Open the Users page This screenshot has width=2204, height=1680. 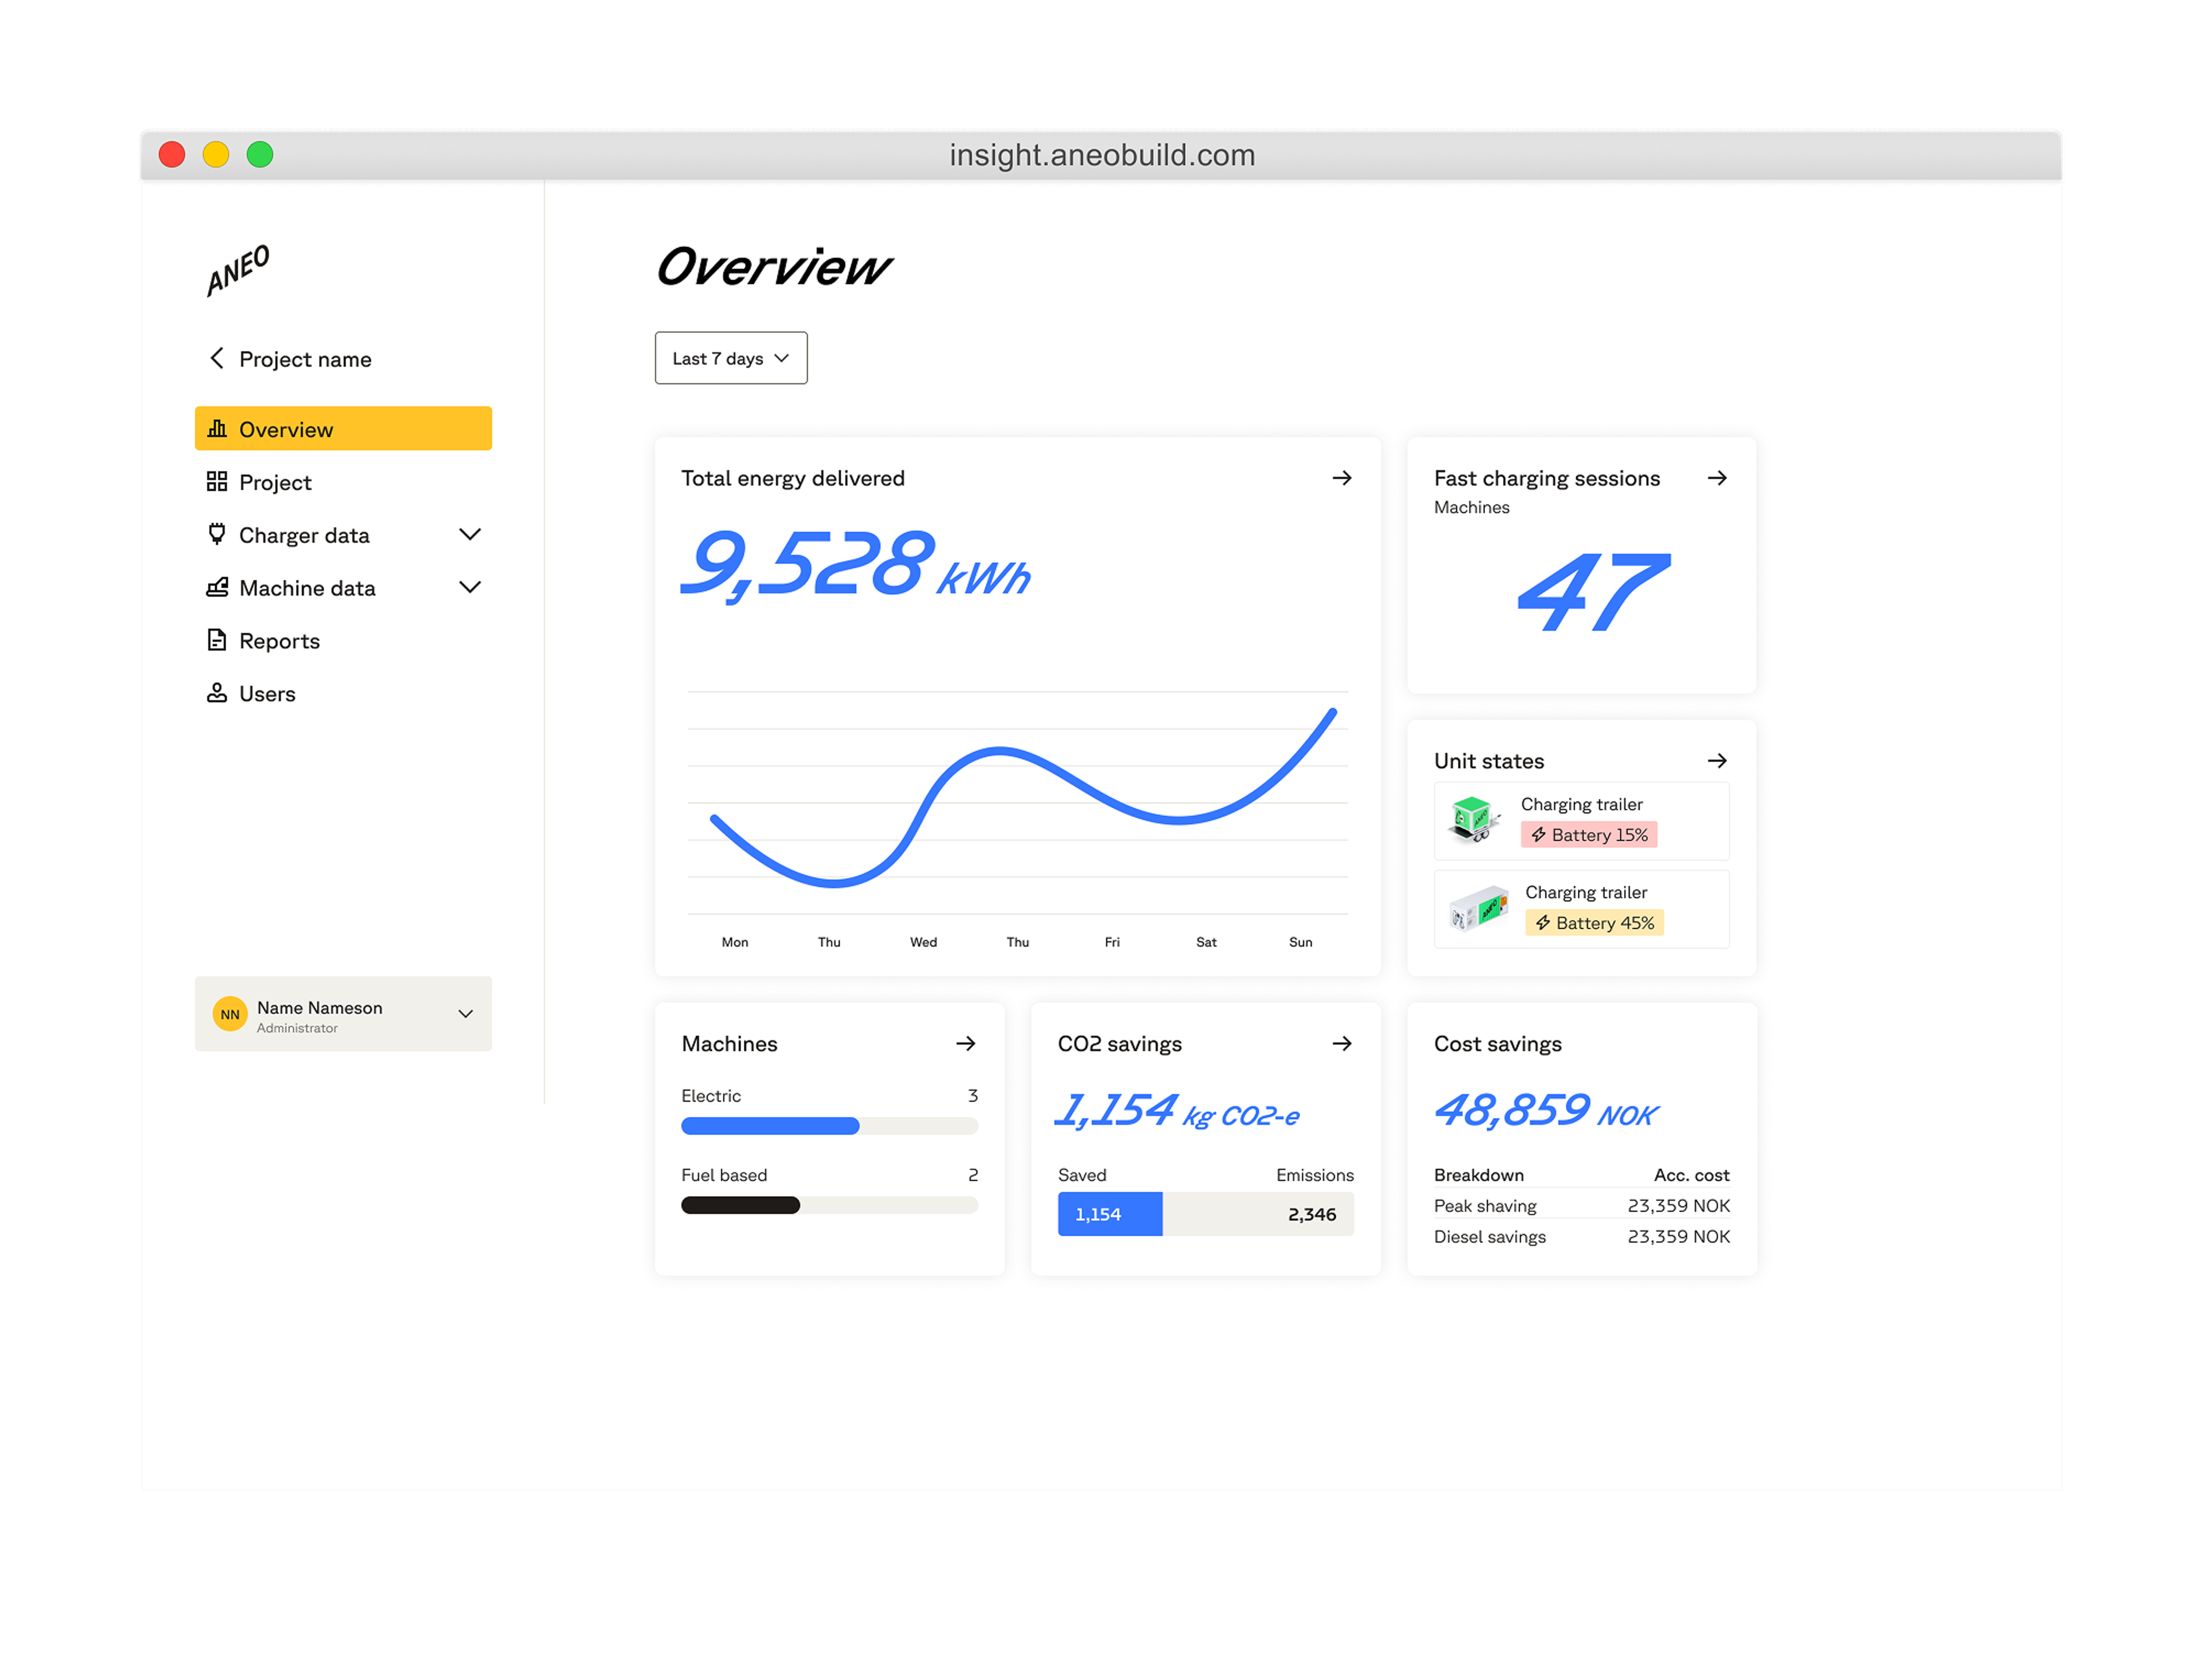(x=266, y=693)
